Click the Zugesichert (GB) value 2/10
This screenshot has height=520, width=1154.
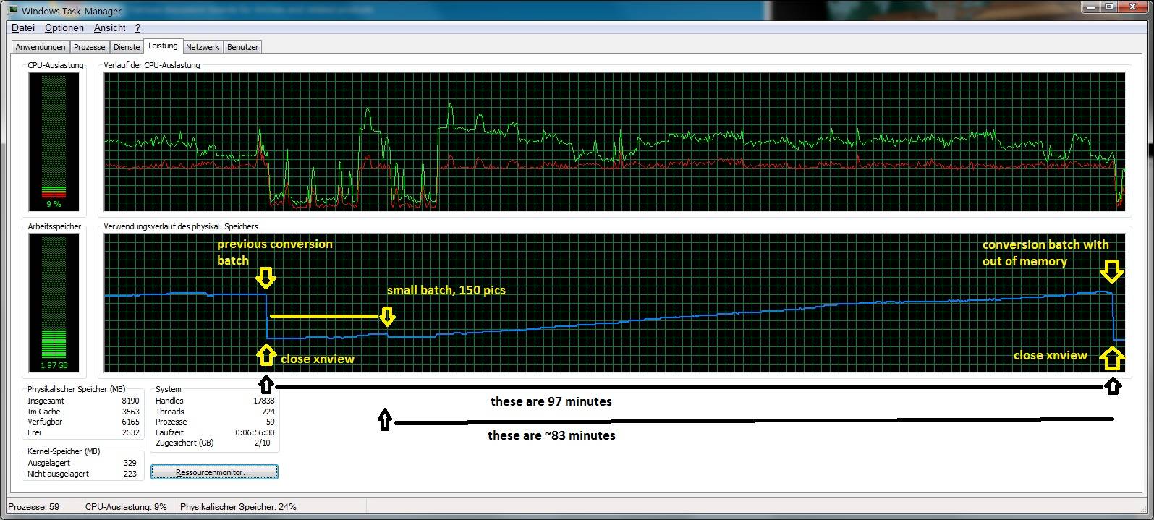tap(263, 443)
